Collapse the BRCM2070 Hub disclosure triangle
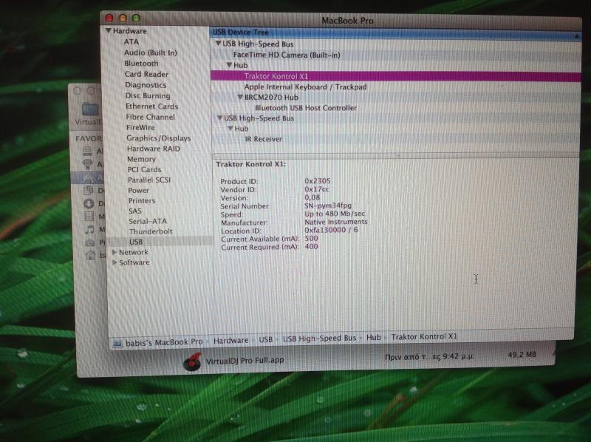 click(x=240, y=97)
